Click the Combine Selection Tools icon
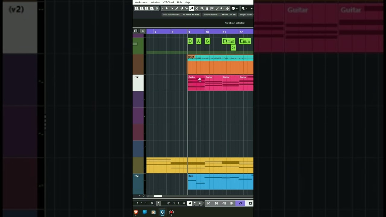 coord(163,8)
